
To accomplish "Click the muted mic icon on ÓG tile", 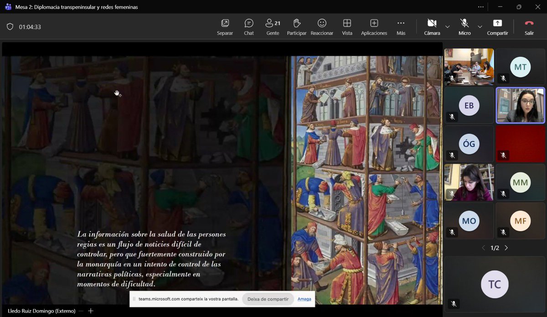I will (x=452, y=155).
